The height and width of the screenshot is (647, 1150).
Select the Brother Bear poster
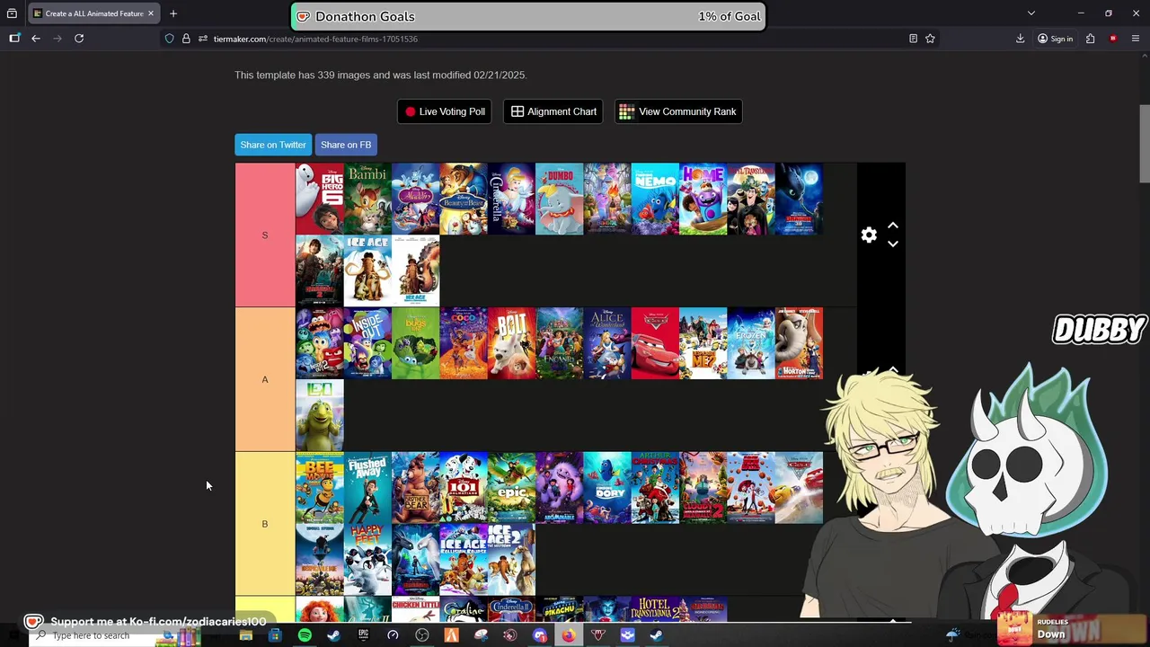click(x=415, y=488)
